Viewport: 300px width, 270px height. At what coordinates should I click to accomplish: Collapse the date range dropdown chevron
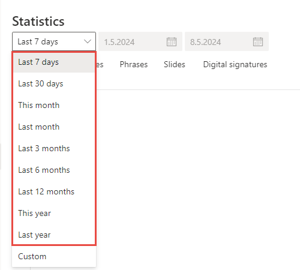click(88, 41)
